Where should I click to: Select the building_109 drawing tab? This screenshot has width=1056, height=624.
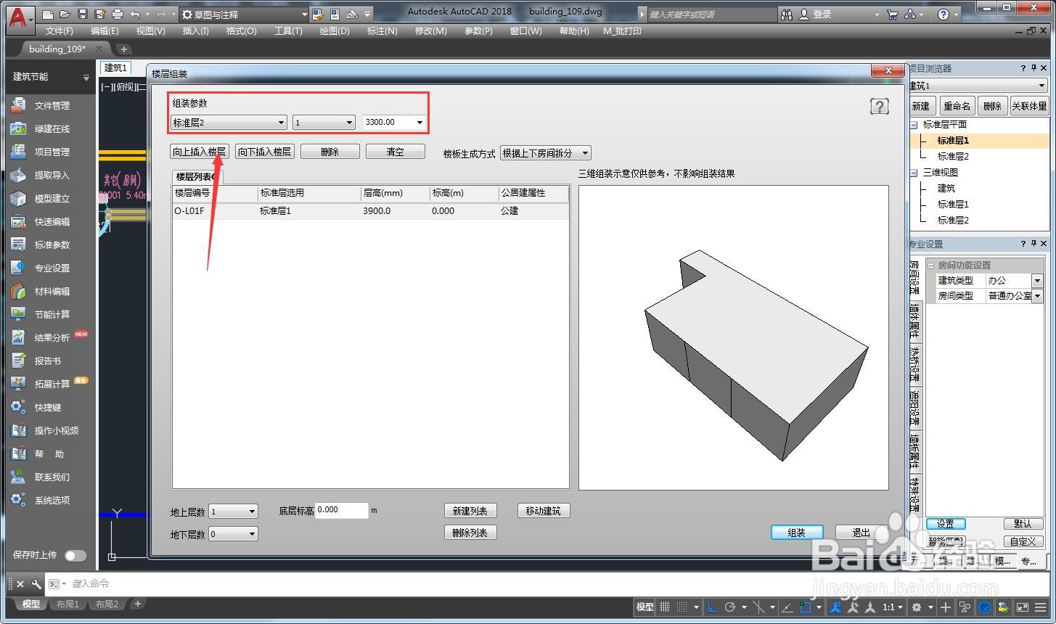tap(58, 49)
